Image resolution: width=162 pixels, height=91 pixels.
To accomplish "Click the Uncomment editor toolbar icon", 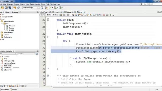I will (x=113, y=15).
